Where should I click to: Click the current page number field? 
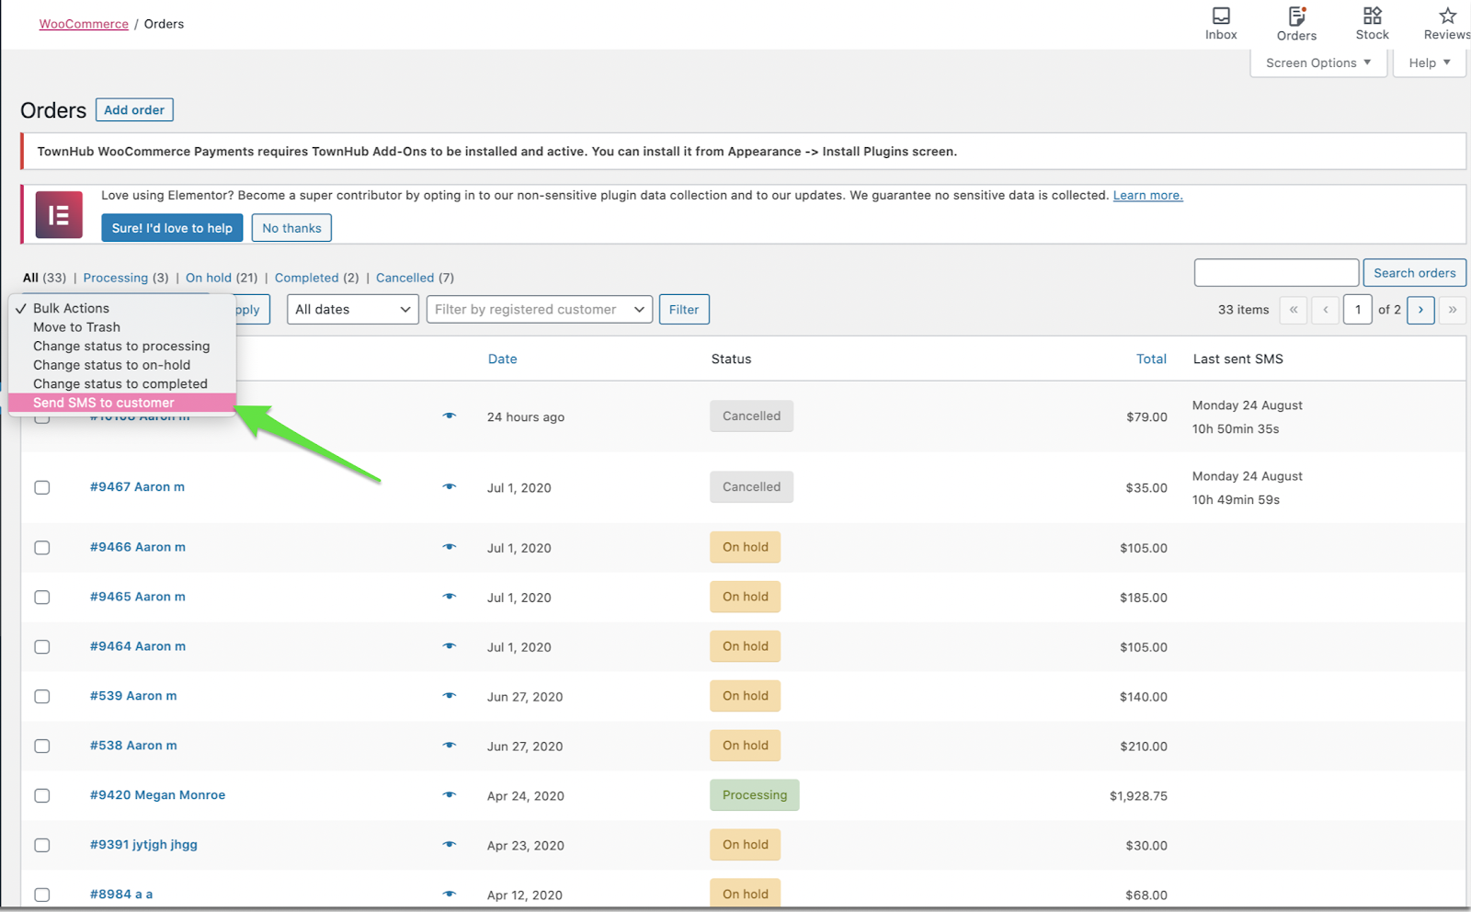point(1358,310)
